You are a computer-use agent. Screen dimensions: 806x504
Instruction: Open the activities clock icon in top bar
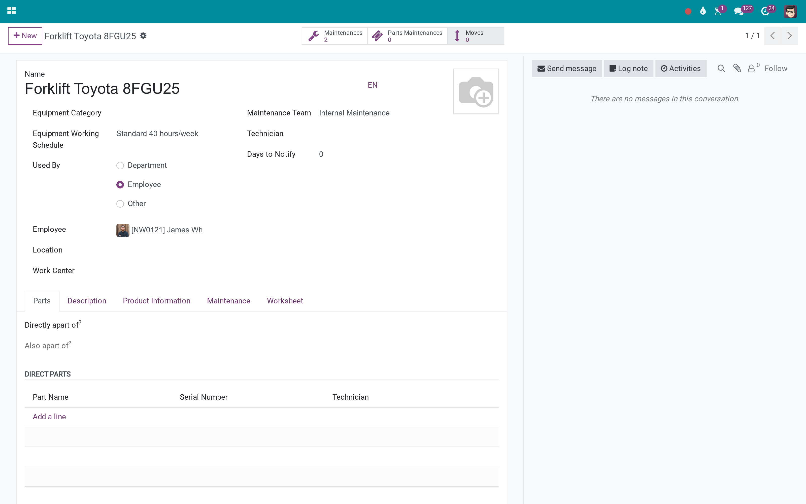765,12
